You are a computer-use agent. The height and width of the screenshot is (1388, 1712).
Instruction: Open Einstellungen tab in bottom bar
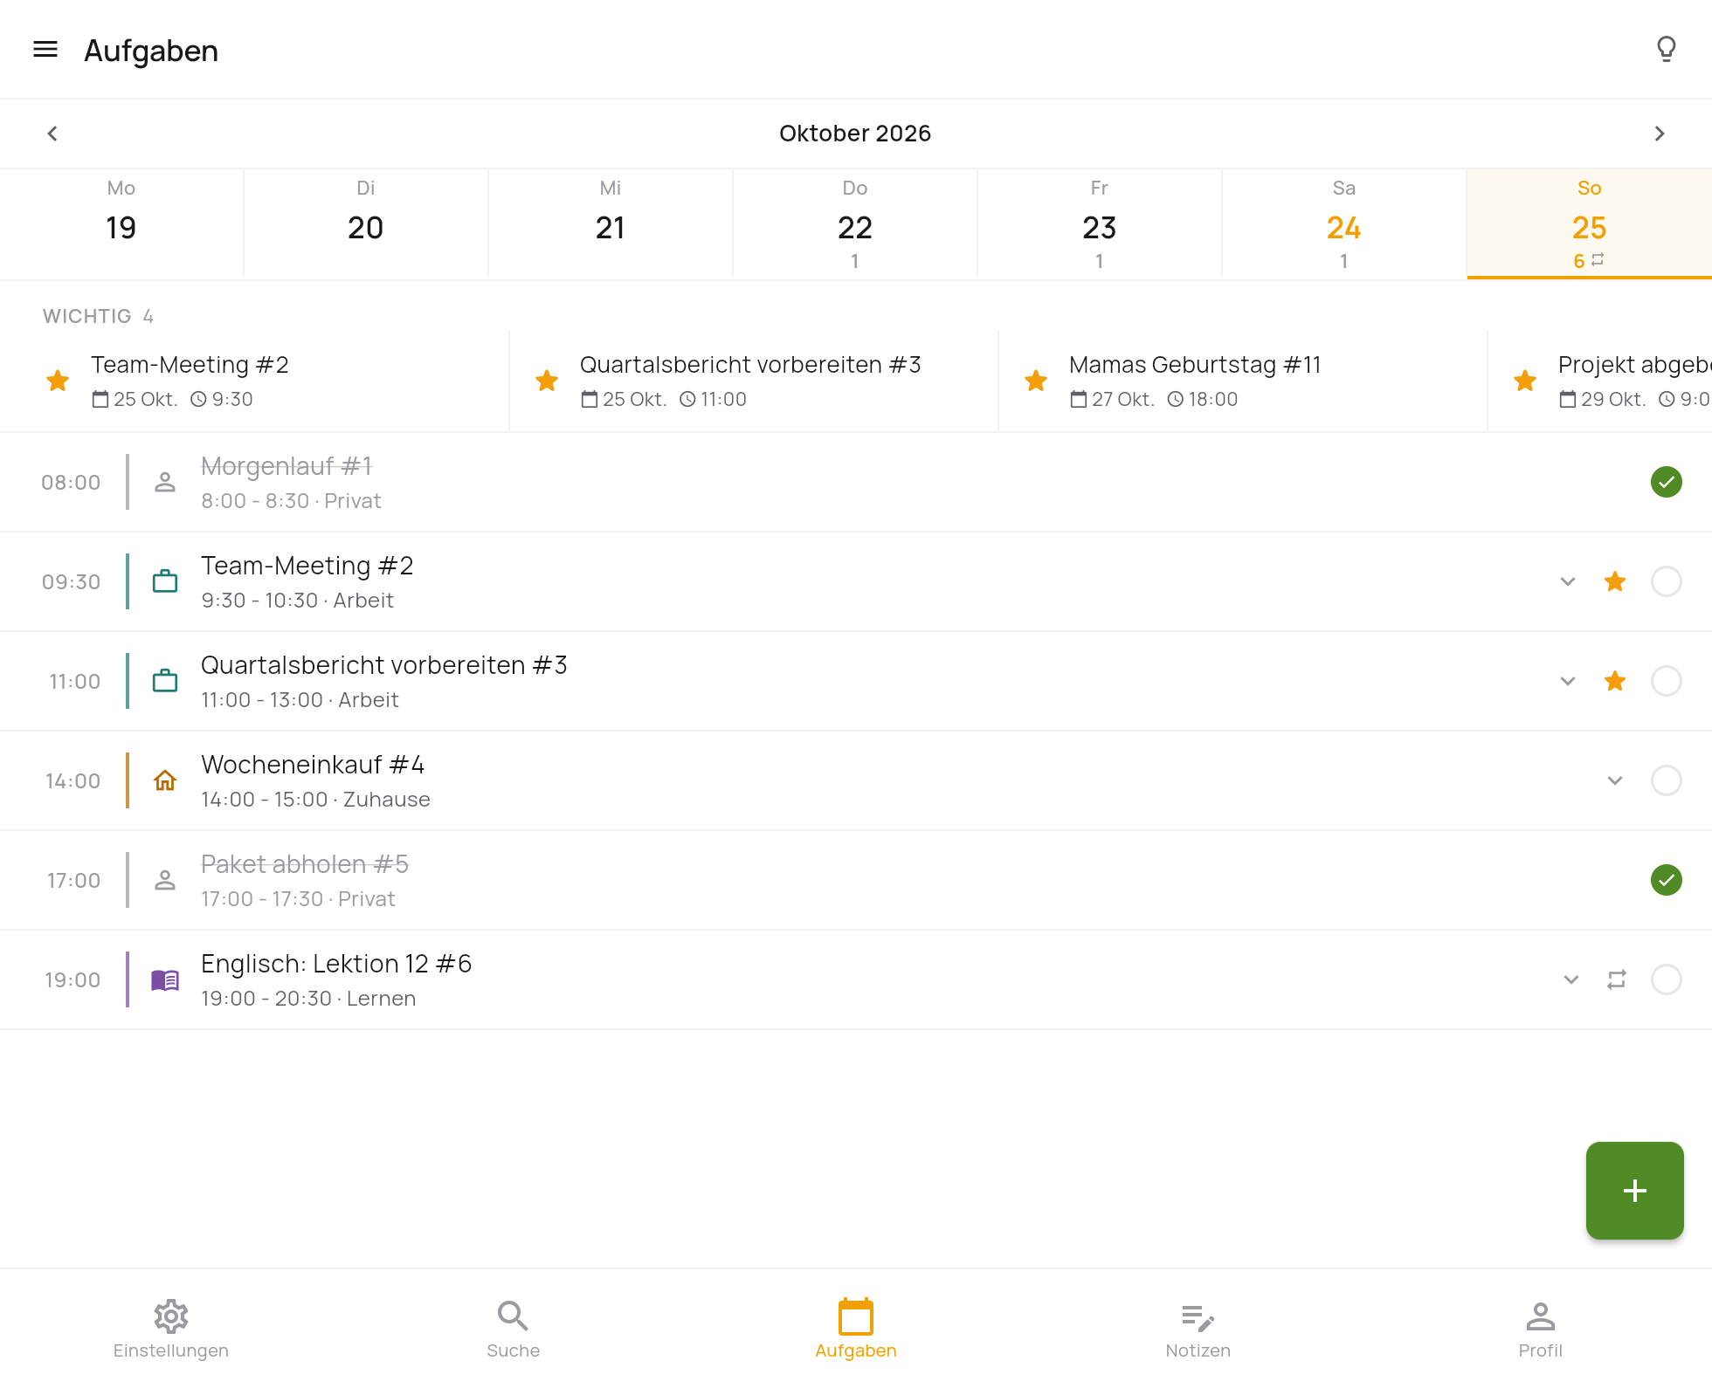coord(171,1329)
